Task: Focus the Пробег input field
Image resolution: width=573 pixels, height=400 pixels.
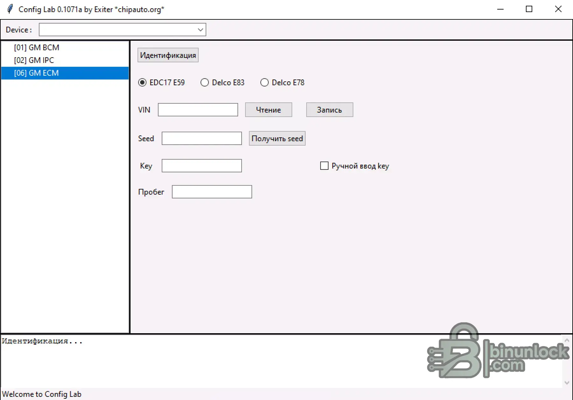Action: (212, 192)
